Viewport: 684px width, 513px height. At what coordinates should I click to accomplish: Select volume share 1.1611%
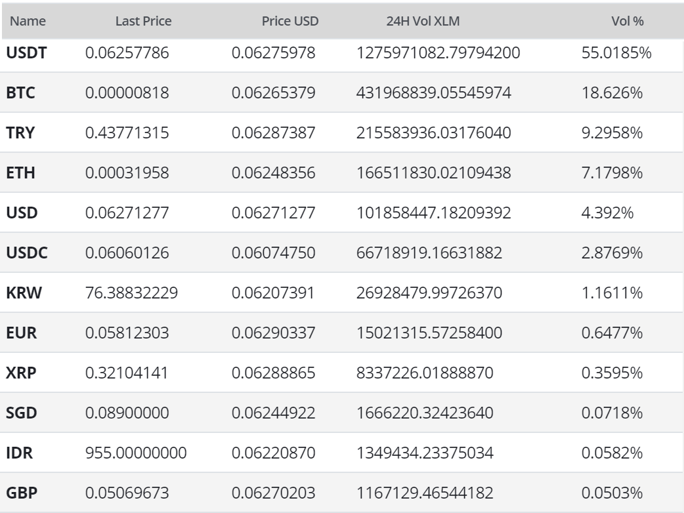[612, 293]
